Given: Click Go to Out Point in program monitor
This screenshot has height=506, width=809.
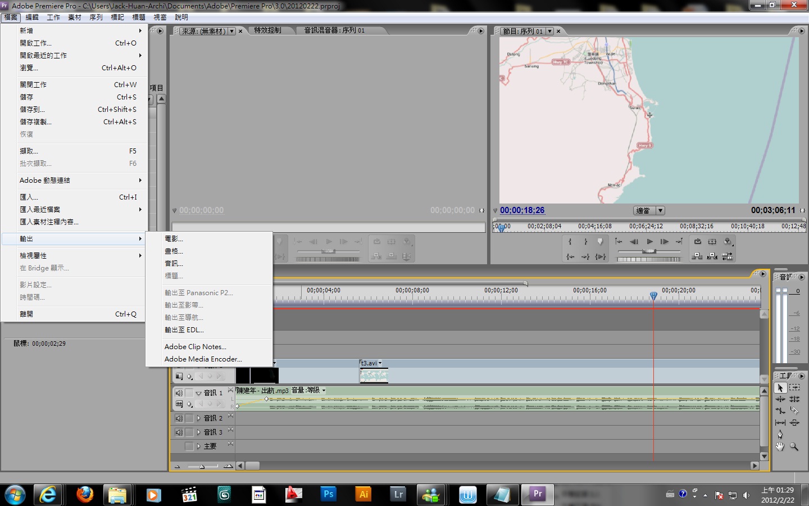Looking at the screenshot, I should (585, 256).
